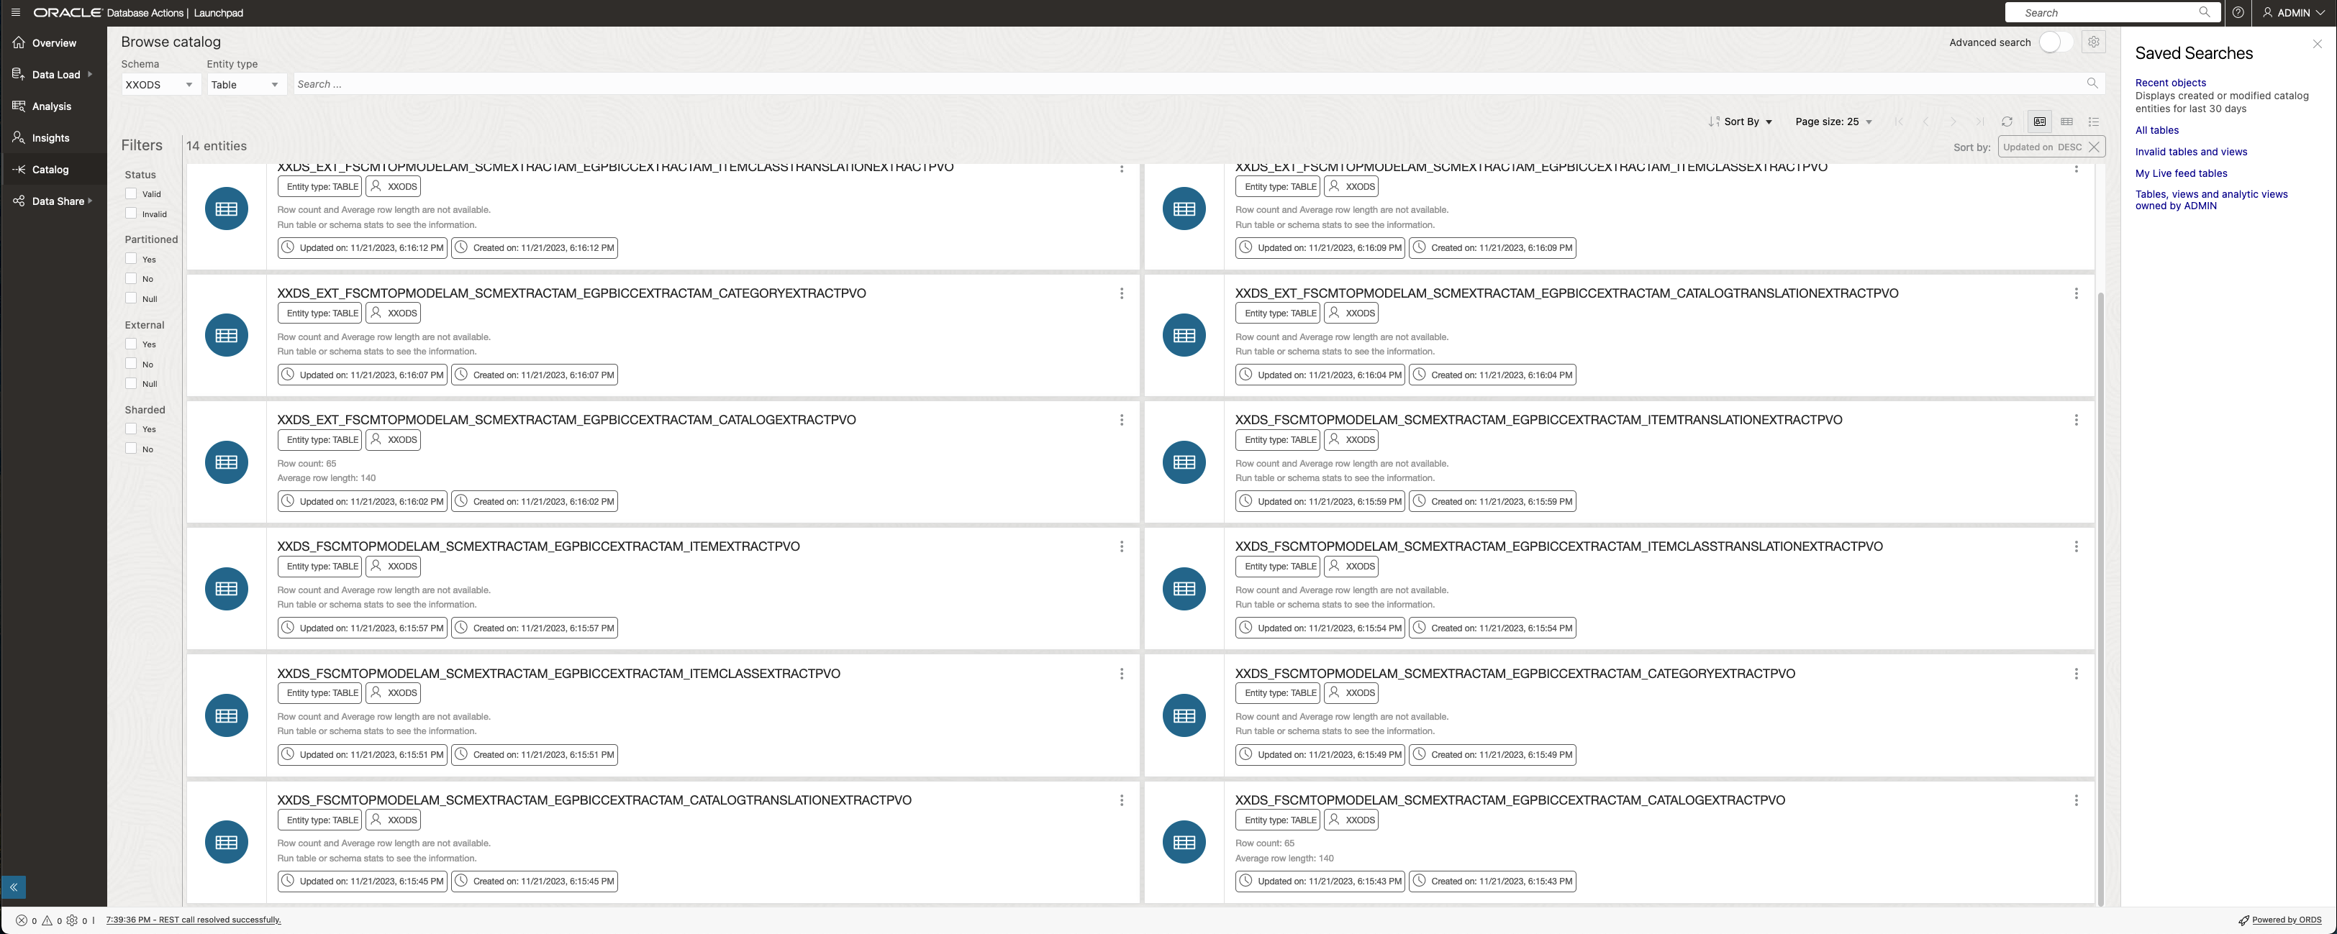The width and height of the screenshot is (2337, 934).
Task: Select the Insights sidebar icon
Action: click(18, 137)
